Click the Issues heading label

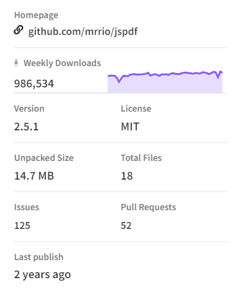point(27,207)
